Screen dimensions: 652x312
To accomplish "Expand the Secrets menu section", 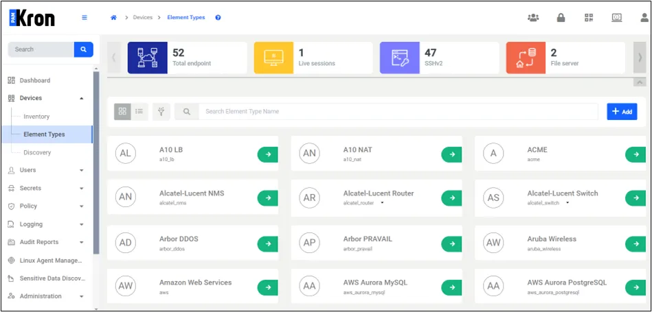I will coord(82,189).
